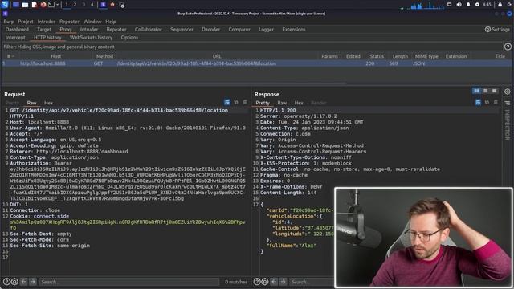Open the Project menu
This screenshot has width=514, height=289.
(26, 22)
